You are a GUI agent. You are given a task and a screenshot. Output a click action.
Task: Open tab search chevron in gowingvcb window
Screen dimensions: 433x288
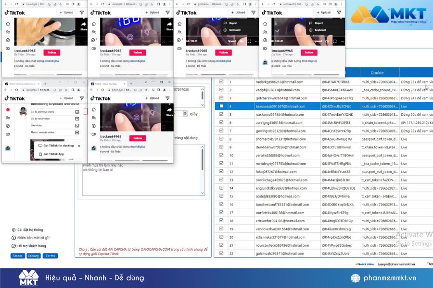tap(146, 82)
